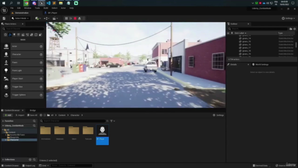Toggle the Outliner visibility eye column header
Screen dimensions: 298x168
point(228,33)
